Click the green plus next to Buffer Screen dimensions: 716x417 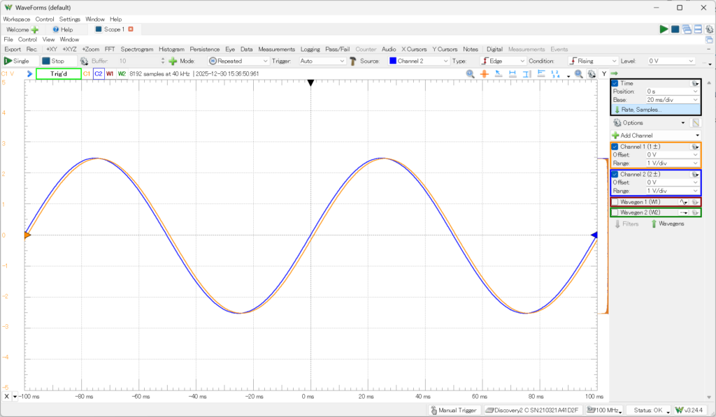pos(173,61)
